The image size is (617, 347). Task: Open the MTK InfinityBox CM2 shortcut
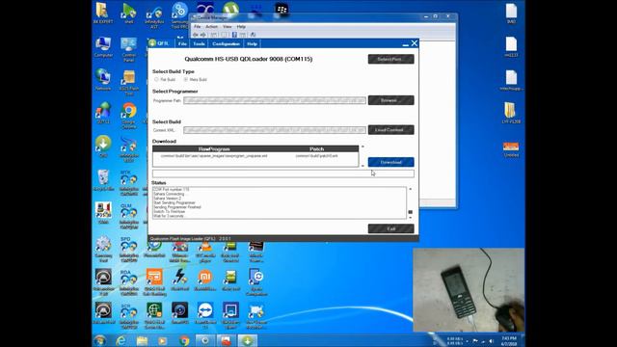(128, 183)
